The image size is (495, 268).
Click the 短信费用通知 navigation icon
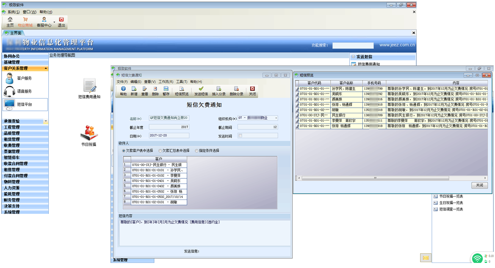point(89,86)
